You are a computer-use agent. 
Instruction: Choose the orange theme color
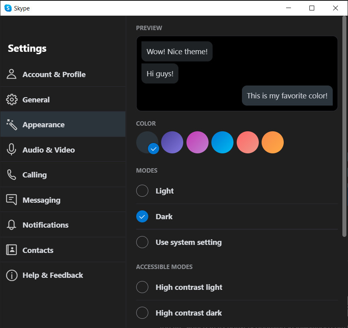(x=272, y=142)
